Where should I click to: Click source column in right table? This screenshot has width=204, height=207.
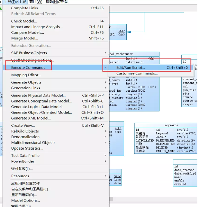[188, 97]
